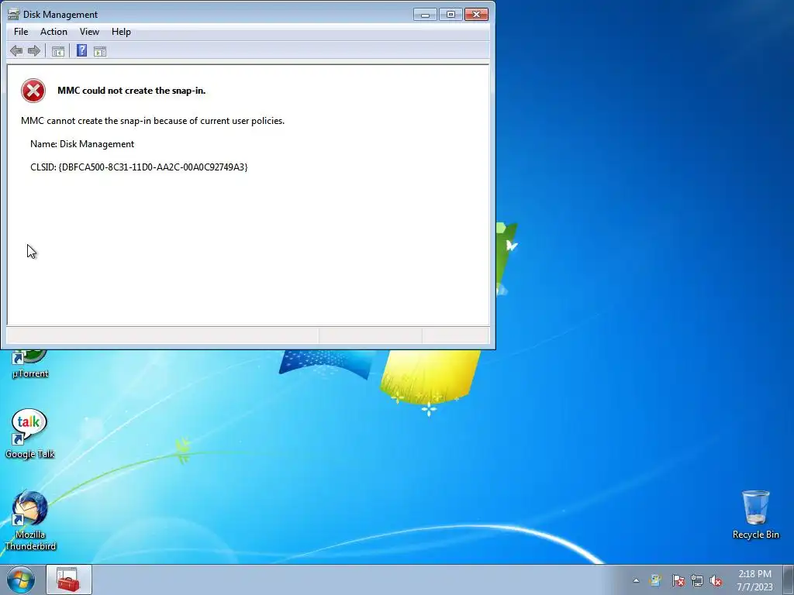Click the Windows Update tray icon
794x595 pixels.
[x=655, y=580]
